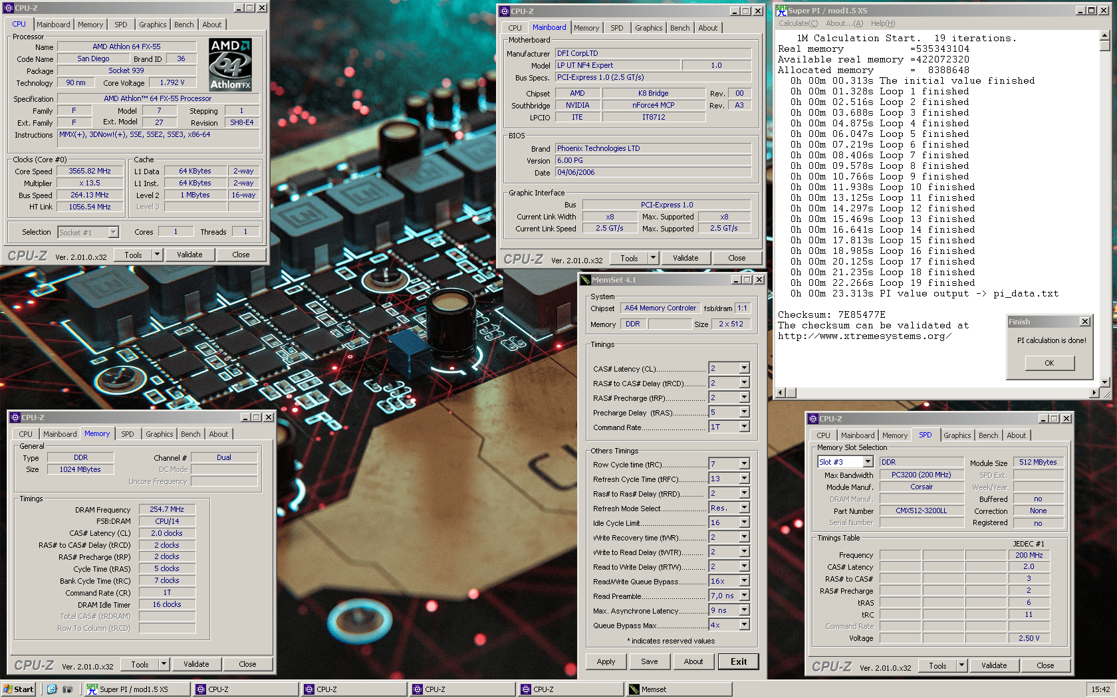Click the title icon of the Mainboard CPU-Z window
This screenshot has height=698, width=1117.
tap(505, 11)
